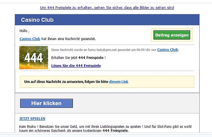Open the top link about displaying all images

point(107,7)
